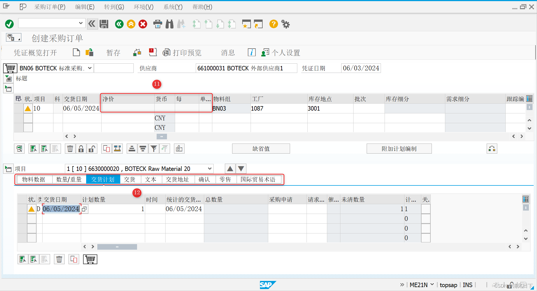Screen dimensions: 537x291
Task: Click the Unlock item icon
Action: (92, 149)
